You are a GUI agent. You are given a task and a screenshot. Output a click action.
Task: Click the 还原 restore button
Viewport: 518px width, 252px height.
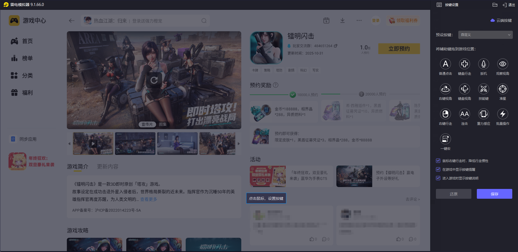454,194
